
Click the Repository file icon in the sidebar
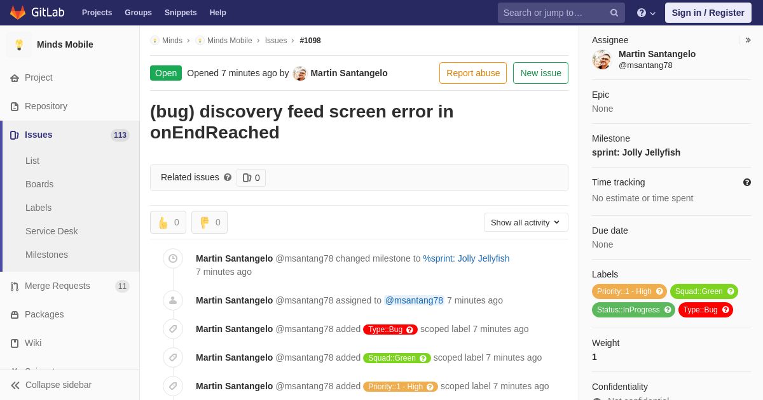15,107
